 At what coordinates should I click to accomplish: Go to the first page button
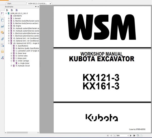tap(108, 135)
